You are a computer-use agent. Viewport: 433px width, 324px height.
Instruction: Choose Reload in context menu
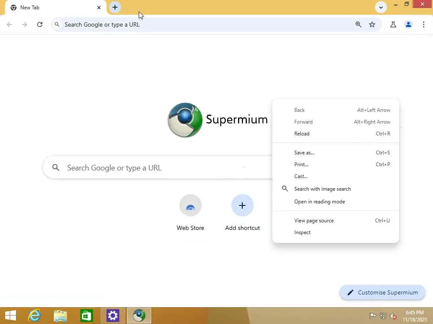335,134
